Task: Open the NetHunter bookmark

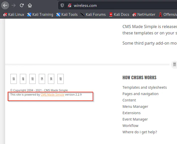Action: 144,15
